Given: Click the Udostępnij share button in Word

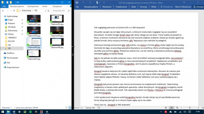Looking at the screenshot, I should point(198,7).
